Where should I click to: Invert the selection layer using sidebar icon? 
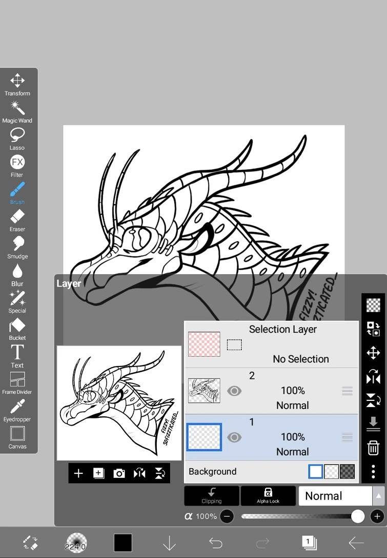(x=373, y=329)
